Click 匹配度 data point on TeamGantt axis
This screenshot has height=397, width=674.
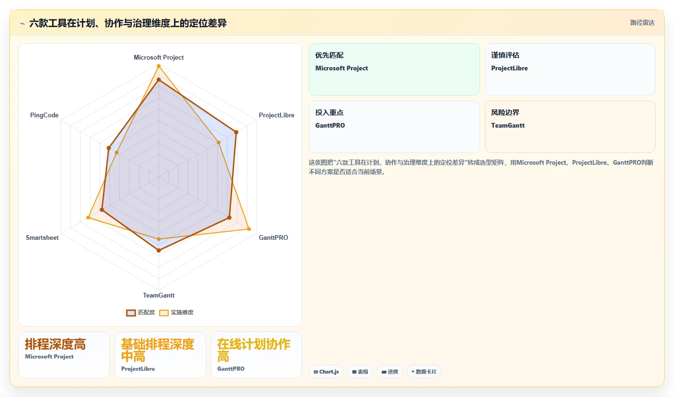click(x=159, y=251)
